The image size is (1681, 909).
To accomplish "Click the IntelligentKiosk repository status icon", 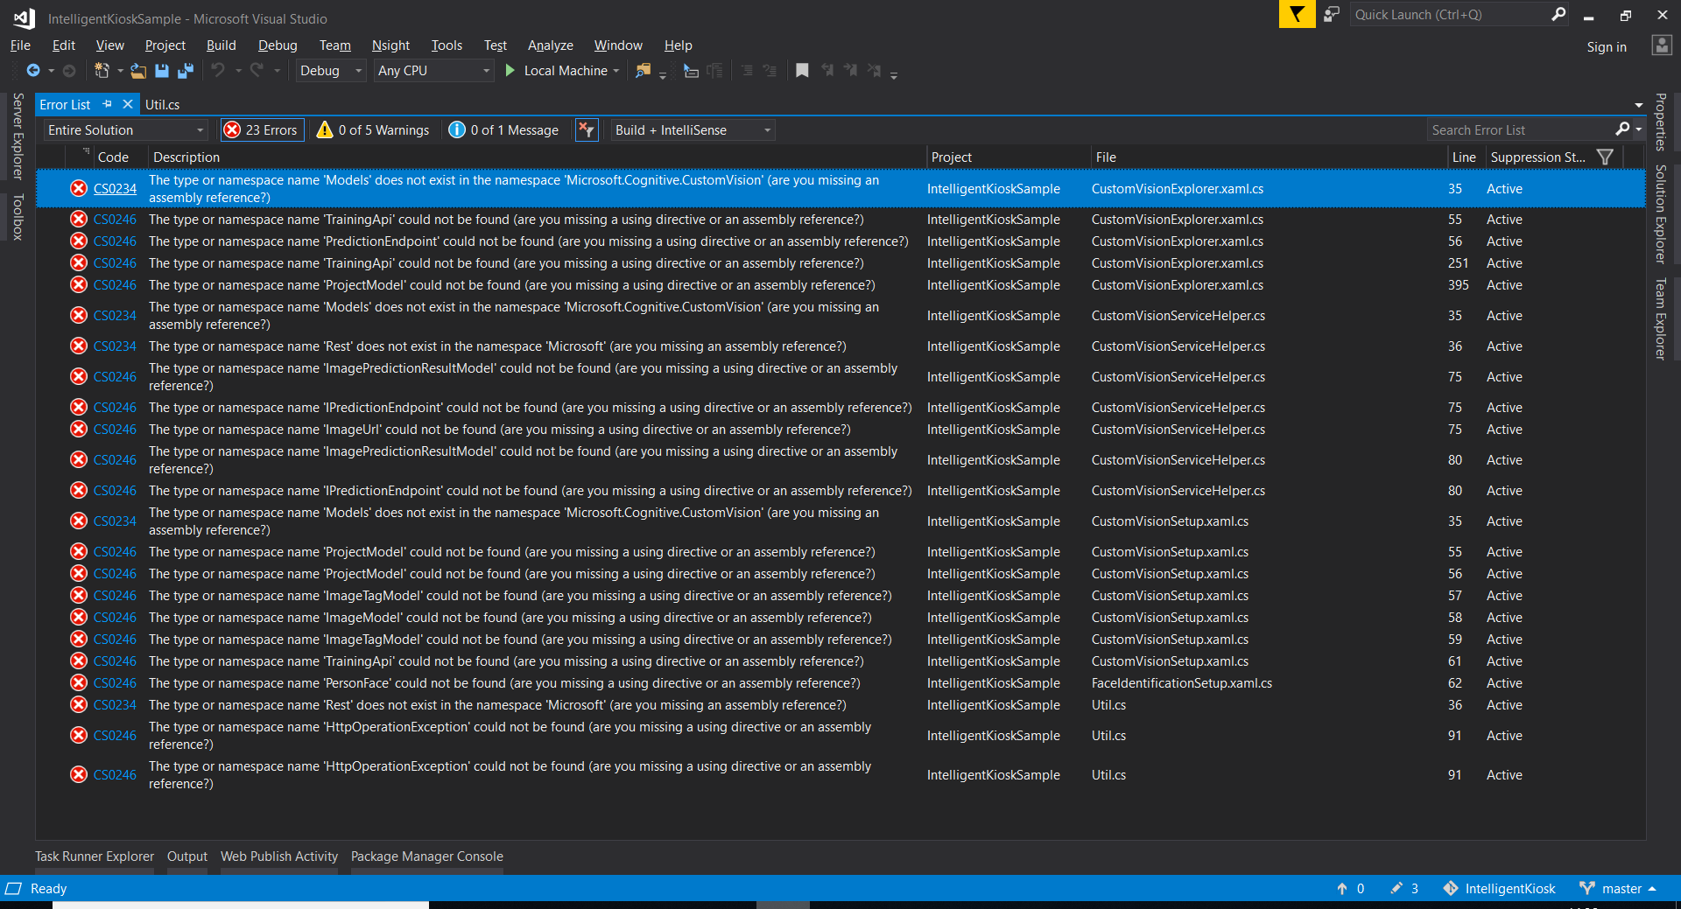I will (1451, 888).
